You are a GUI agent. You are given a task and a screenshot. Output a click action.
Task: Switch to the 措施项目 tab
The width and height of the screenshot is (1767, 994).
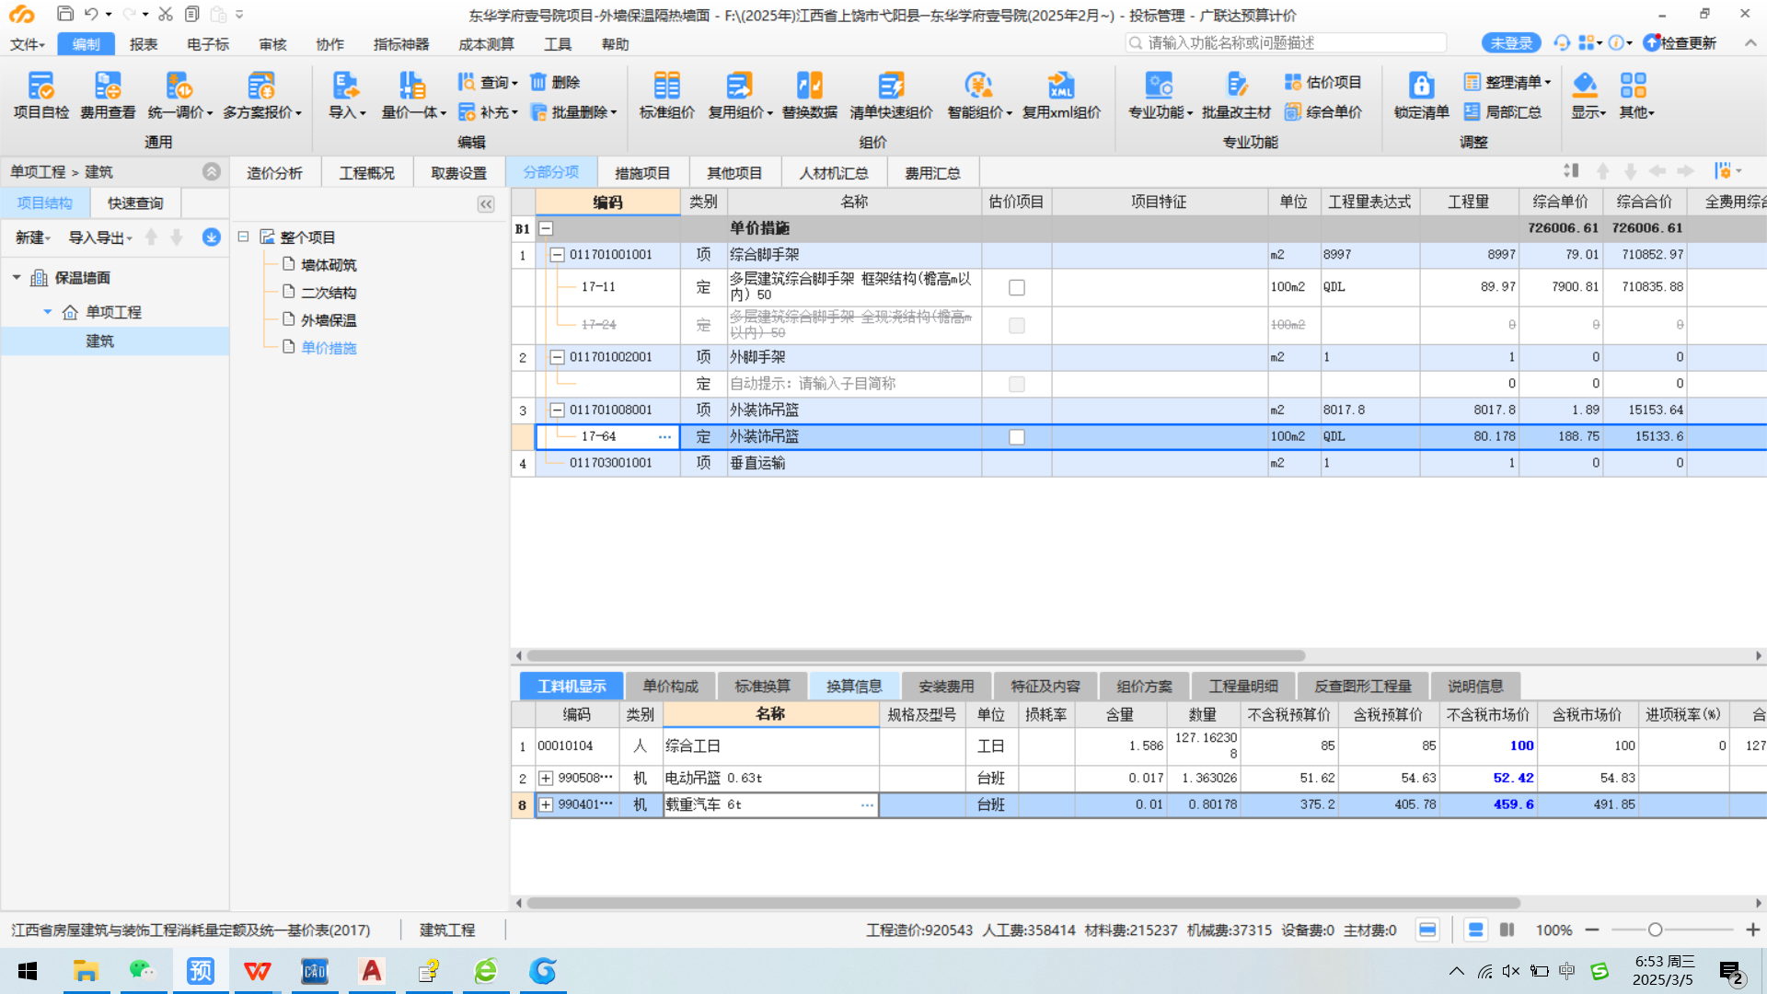point(642,173)
